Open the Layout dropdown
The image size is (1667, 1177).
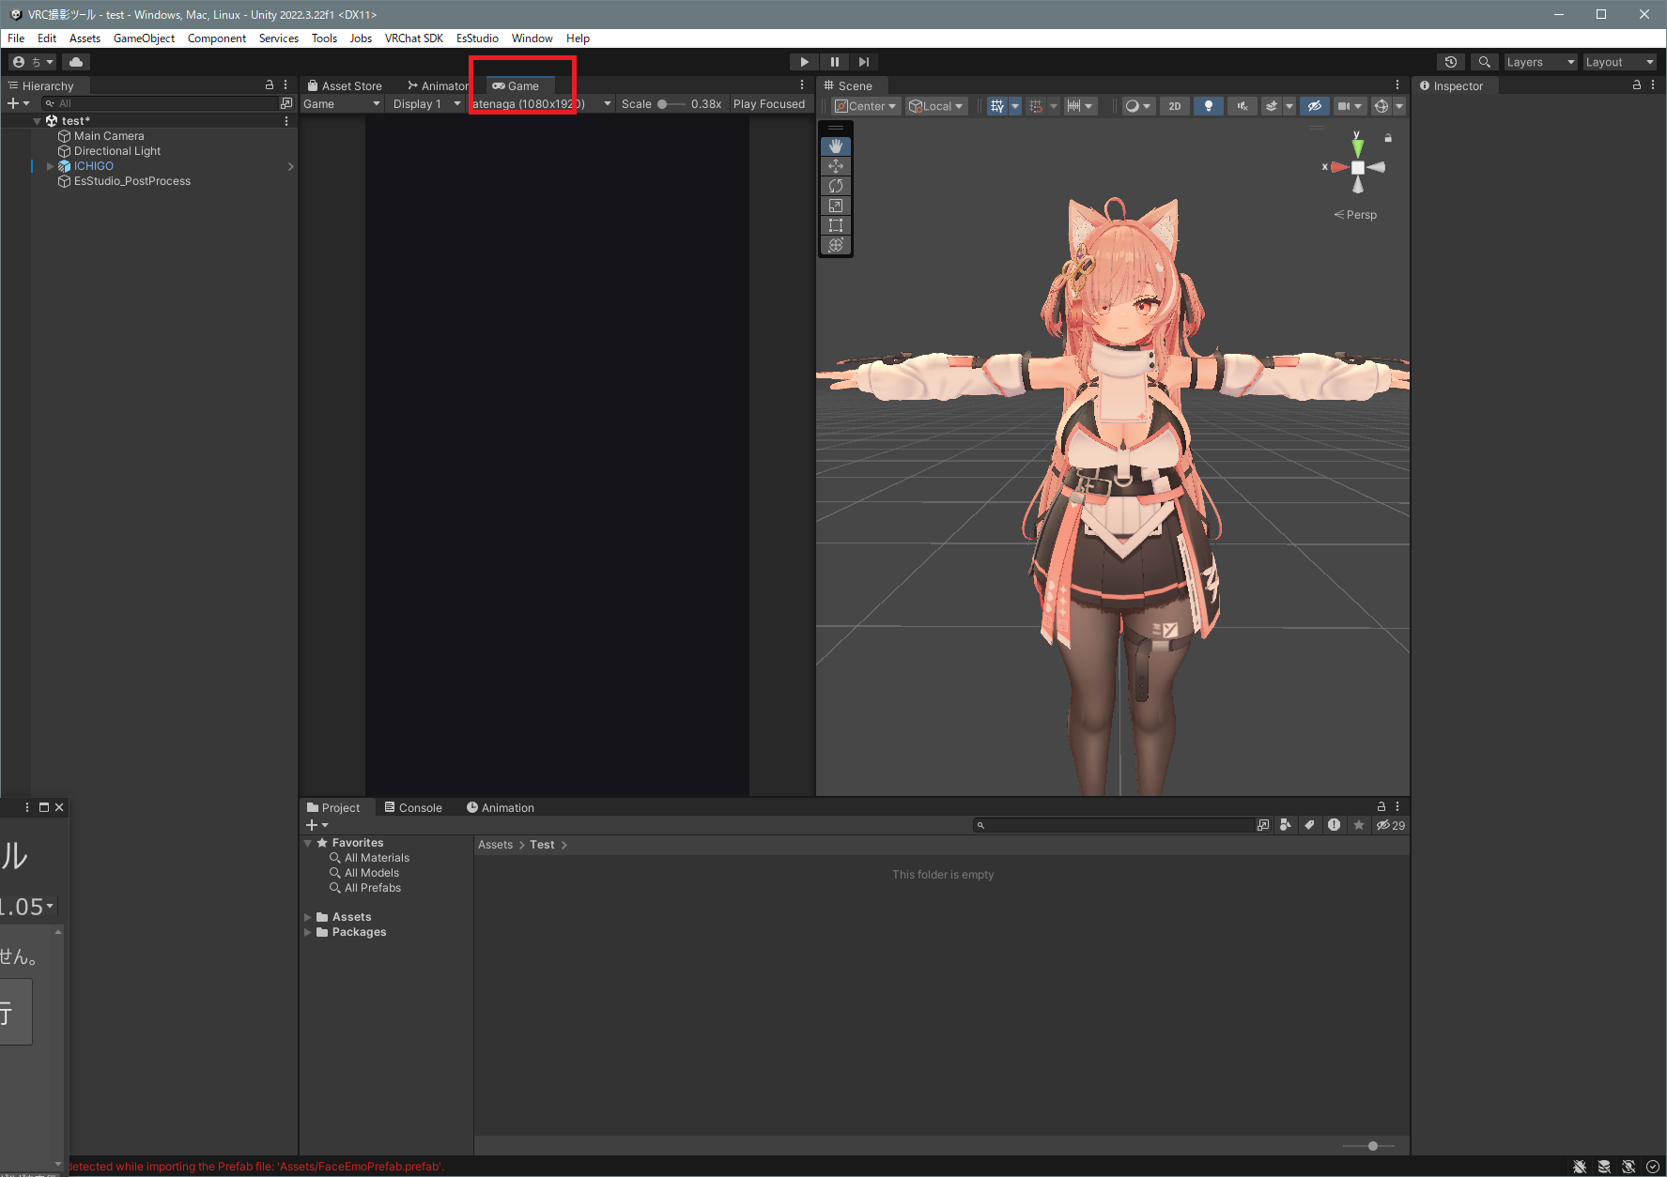[x=1619, y=62]
